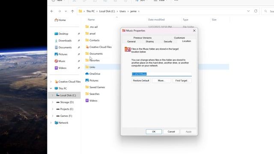Select the Links folder row
The height and width of the screenshot is (154, 274).
157,67
